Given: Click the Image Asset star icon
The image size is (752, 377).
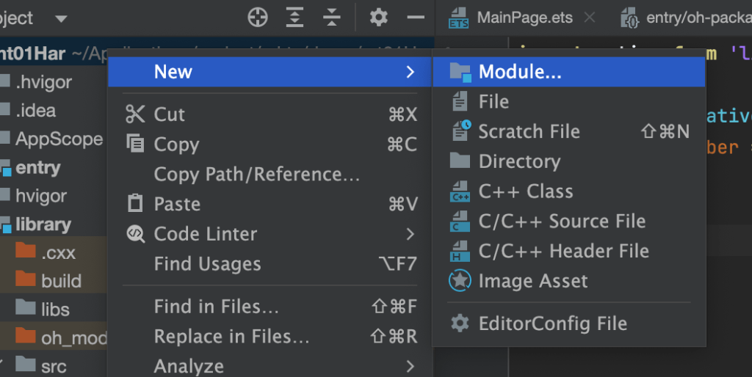Looking at the screenshot, I should pos(460,281).
